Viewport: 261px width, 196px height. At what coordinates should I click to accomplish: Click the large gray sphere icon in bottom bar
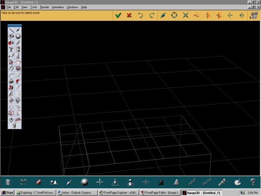click(x=85, y=182)
